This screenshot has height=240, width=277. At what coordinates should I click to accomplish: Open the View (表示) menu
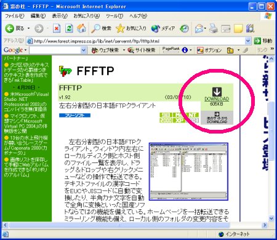click(x=60, y=16)
